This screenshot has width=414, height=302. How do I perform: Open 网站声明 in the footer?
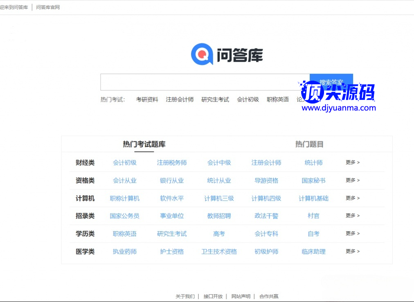pyautogui.click(x=241, y=296)
